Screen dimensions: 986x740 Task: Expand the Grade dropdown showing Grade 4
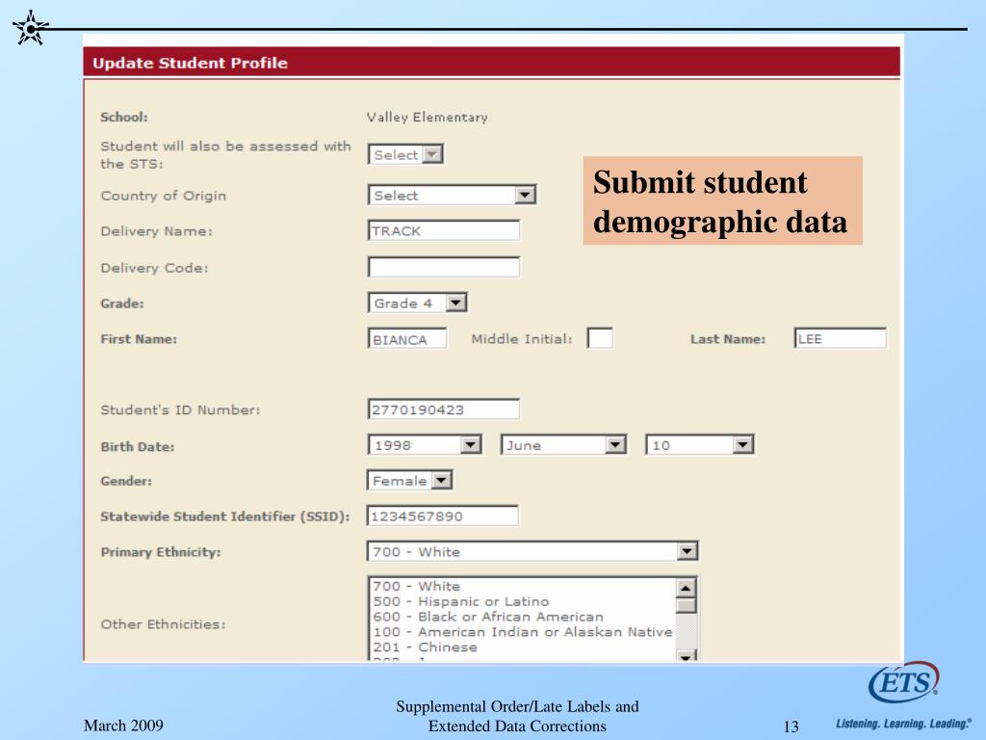coord(417,304)
